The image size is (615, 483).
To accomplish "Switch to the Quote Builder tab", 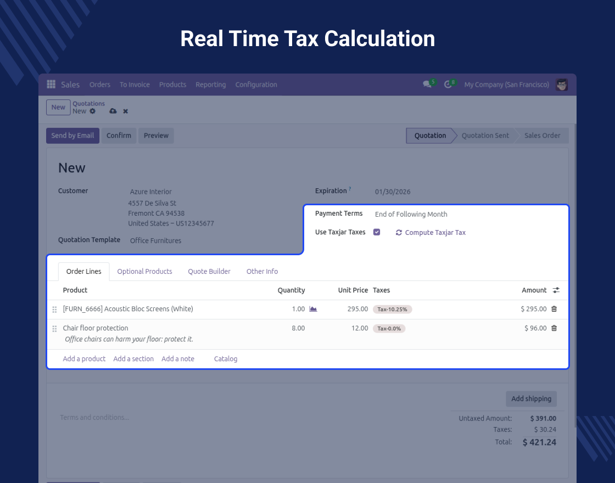I will (x=209, y=271).
